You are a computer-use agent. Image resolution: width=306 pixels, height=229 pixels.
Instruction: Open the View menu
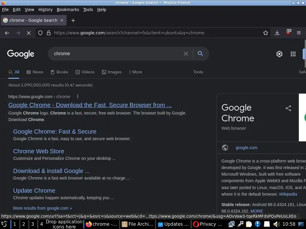click(29, 10)
